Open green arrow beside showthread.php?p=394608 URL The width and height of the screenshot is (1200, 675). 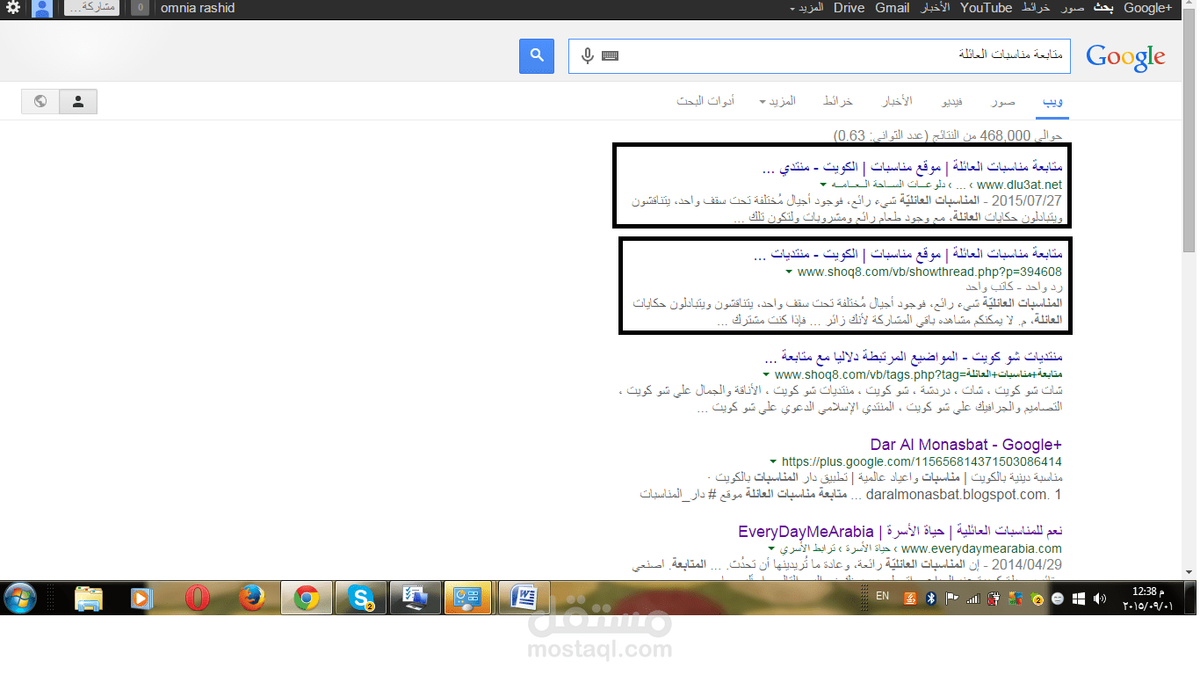[x=790, y=272]
